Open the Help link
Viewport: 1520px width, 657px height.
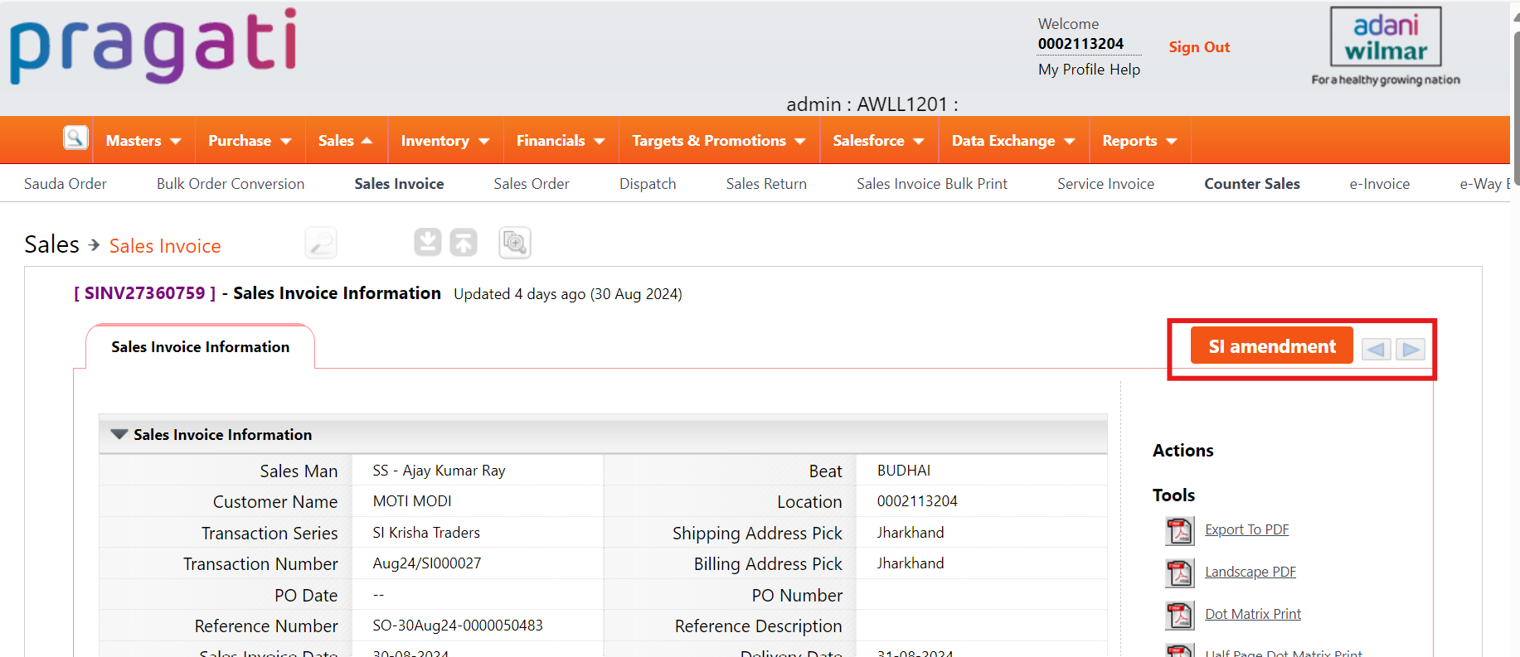click(1124, 70)
